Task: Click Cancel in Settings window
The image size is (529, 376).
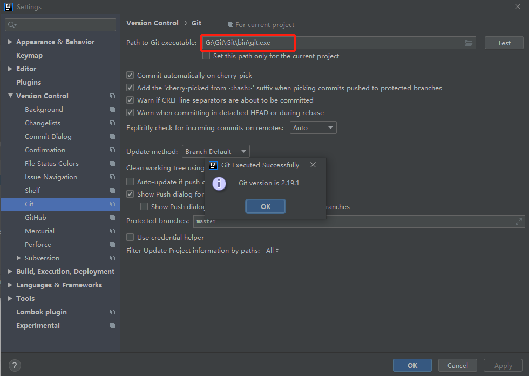Action: [458, 365]
